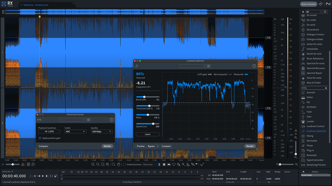Open the Mouth De-click module
Viewport: 332px width, 186px height.
click(x=314, y=54)
